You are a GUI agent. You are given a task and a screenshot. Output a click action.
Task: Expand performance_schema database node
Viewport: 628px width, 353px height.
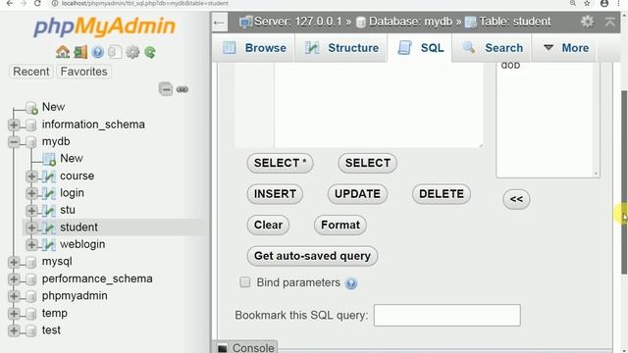point(14,278)
